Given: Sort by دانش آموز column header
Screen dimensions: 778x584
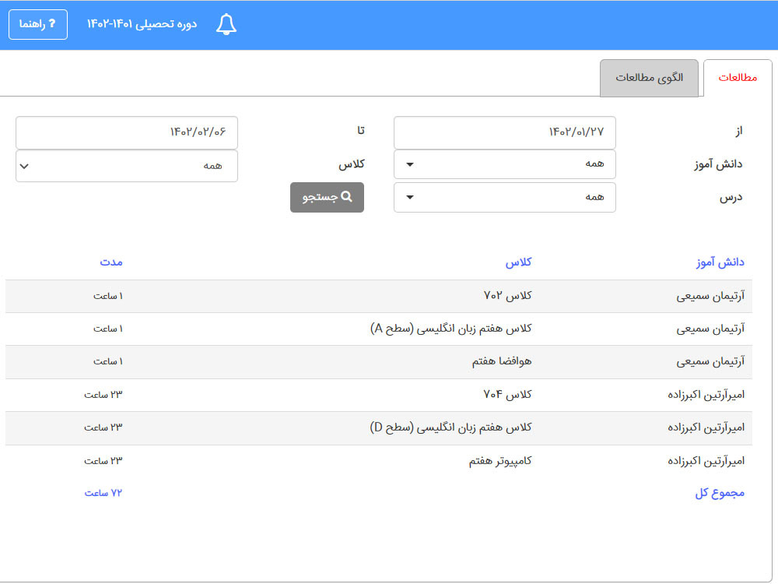Looking at the screenshot, I should pyautogui.click(x=720, y=262).
